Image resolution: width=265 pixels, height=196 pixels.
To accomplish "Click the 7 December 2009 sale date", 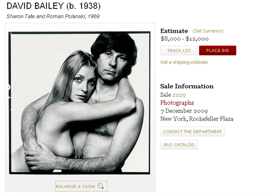I will pos(184,111).
